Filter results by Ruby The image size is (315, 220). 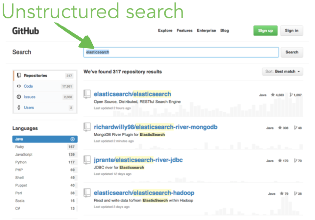point(45,147)
